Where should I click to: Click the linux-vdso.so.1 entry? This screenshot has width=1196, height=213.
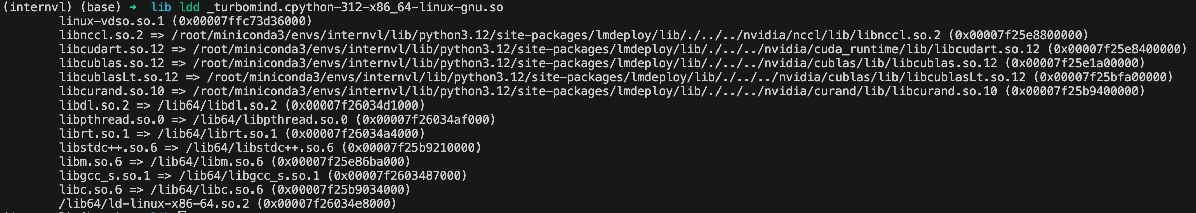111,21
